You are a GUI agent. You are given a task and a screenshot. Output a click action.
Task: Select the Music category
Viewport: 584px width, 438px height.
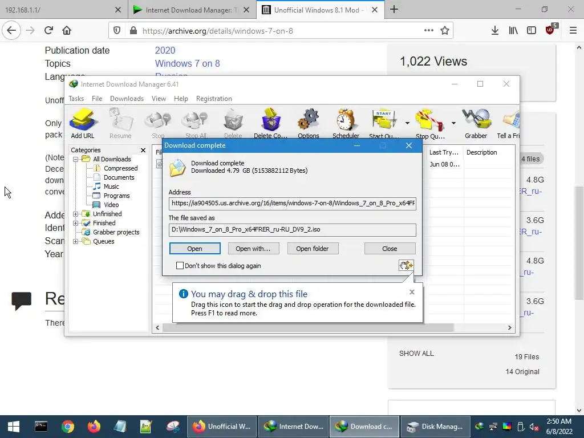click(x=111, y=186)
